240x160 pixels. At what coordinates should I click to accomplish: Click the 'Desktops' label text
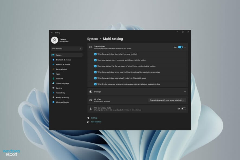98,92
